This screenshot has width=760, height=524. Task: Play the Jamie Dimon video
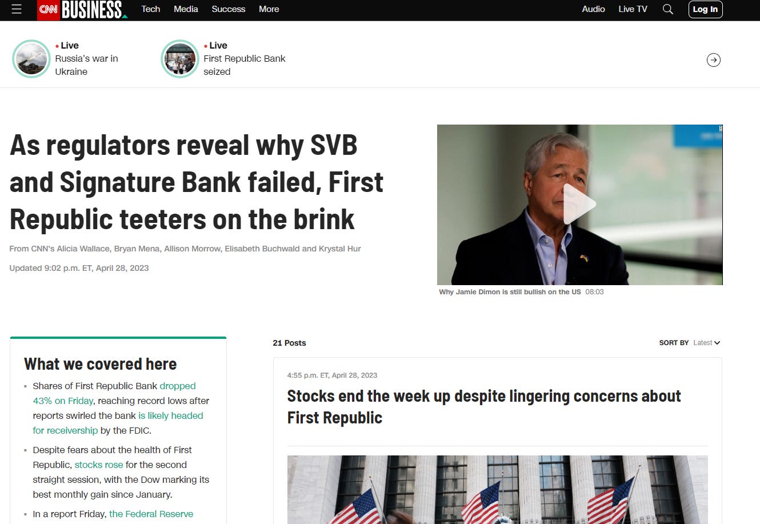click(x=579, y=205)
